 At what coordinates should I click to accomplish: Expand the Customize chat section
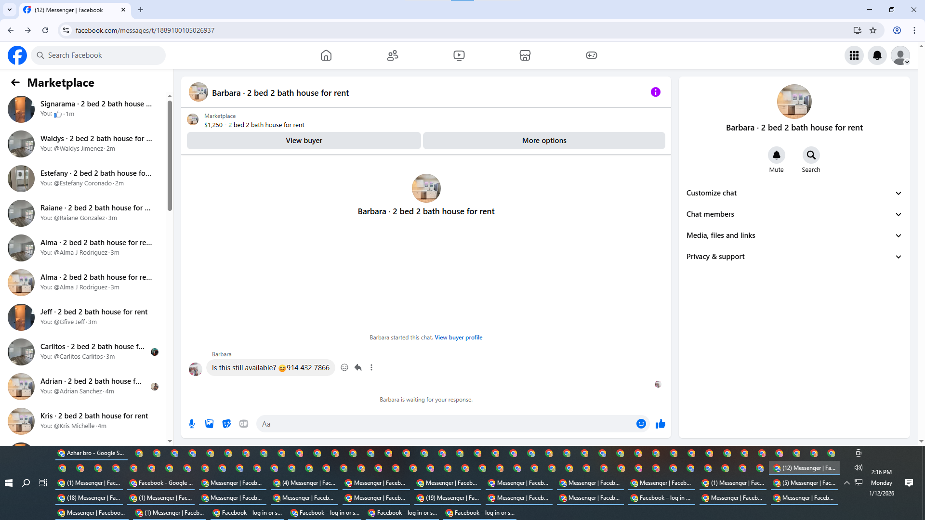794,193
